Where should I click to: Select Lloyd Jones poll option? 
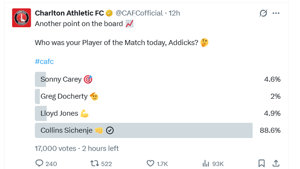(x=60, y=113)
